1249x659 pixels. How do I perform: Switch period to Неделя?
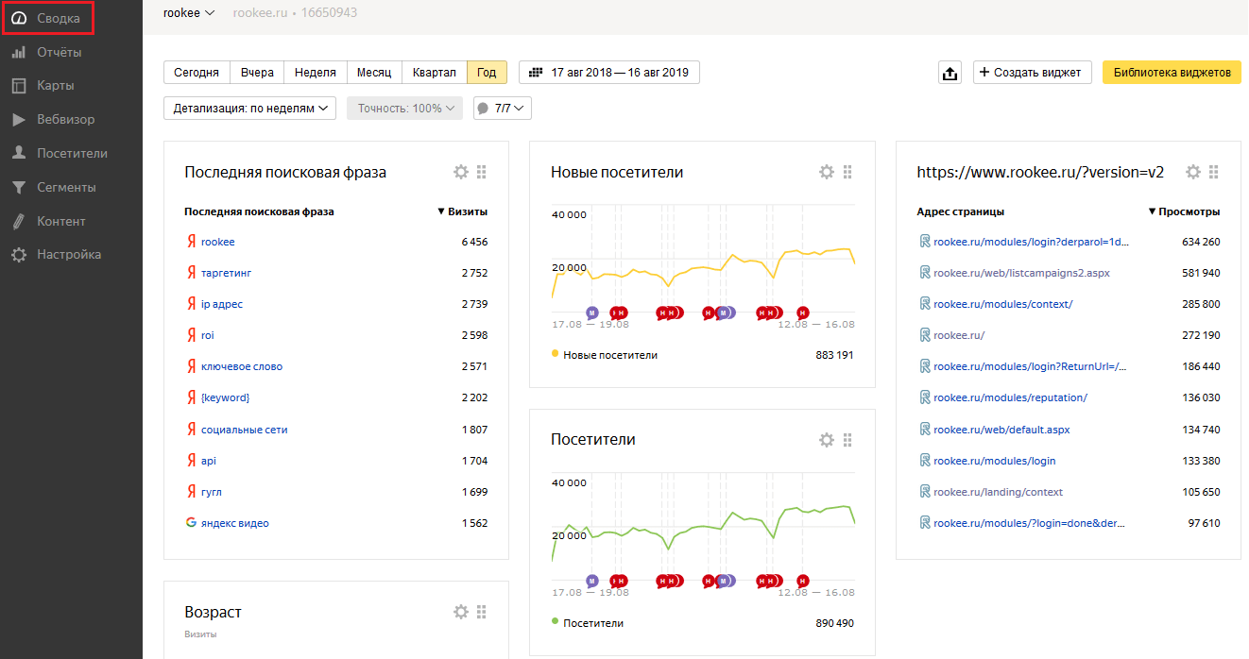pos(315,73)
